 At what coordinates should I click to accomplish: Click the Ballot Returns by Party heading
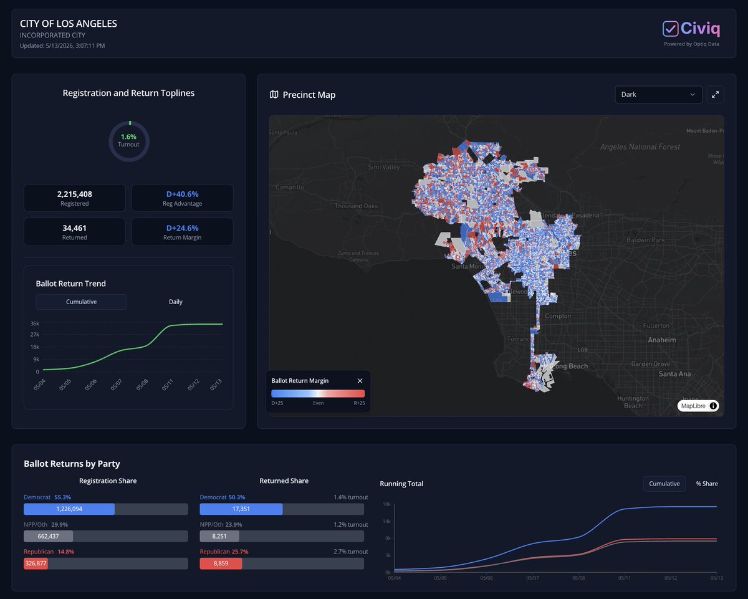click(x=72, y=464)
